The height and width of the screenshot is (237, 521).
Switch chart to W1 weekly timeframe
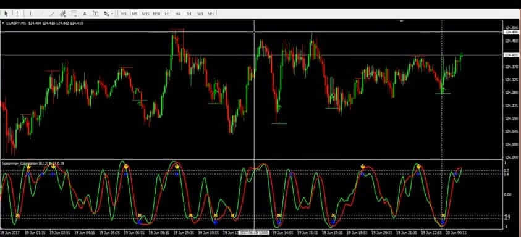click(x=200, y=14)
